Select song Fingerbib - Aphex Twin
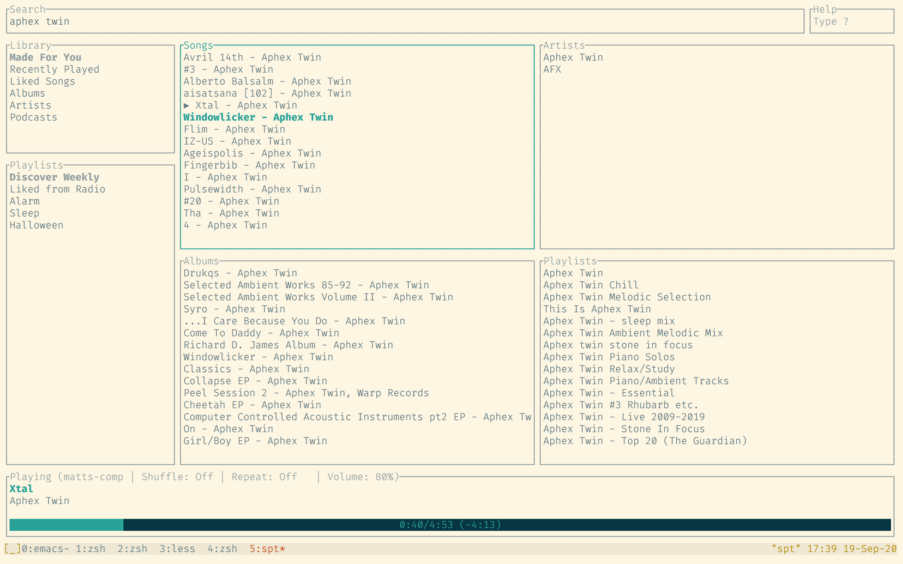The image size is (903, 564). pyautogui.click(x=249, y=165)
